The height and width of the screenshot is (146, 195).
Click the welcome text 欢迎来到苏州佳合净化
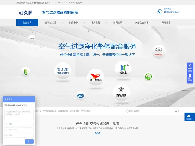[x=34, y=3]
